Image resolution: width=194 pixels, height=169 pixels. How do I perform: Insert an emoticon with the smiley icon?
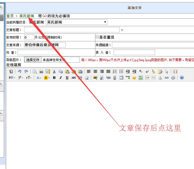coord(134,78)
